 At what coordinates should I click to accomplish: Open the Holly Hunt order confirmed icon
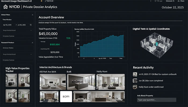click(135, 87)
